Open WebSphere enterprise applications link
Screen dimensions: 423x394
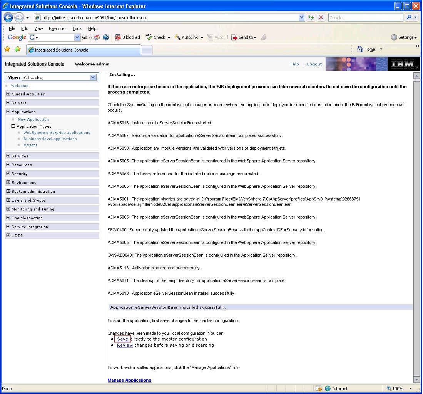pyautogui.click(x=57, y=132)
